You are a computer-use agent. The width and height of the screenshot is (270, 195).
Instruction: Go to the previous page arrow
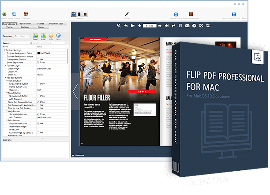point(139,26)
